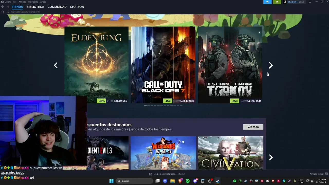Click the $14.99 USD price
The height and width of the screenshot is (185, 329).
pos(254,101)
